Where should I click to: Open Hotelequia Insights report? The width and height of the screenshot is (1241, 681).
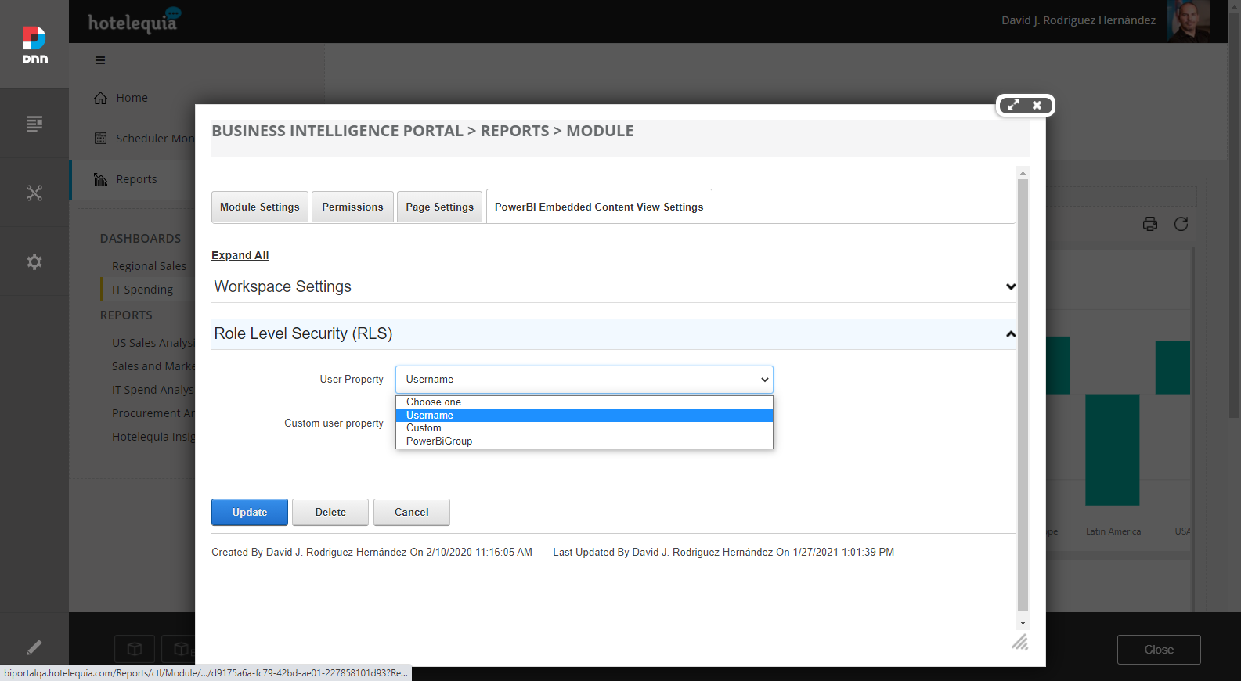pos(153,437)
